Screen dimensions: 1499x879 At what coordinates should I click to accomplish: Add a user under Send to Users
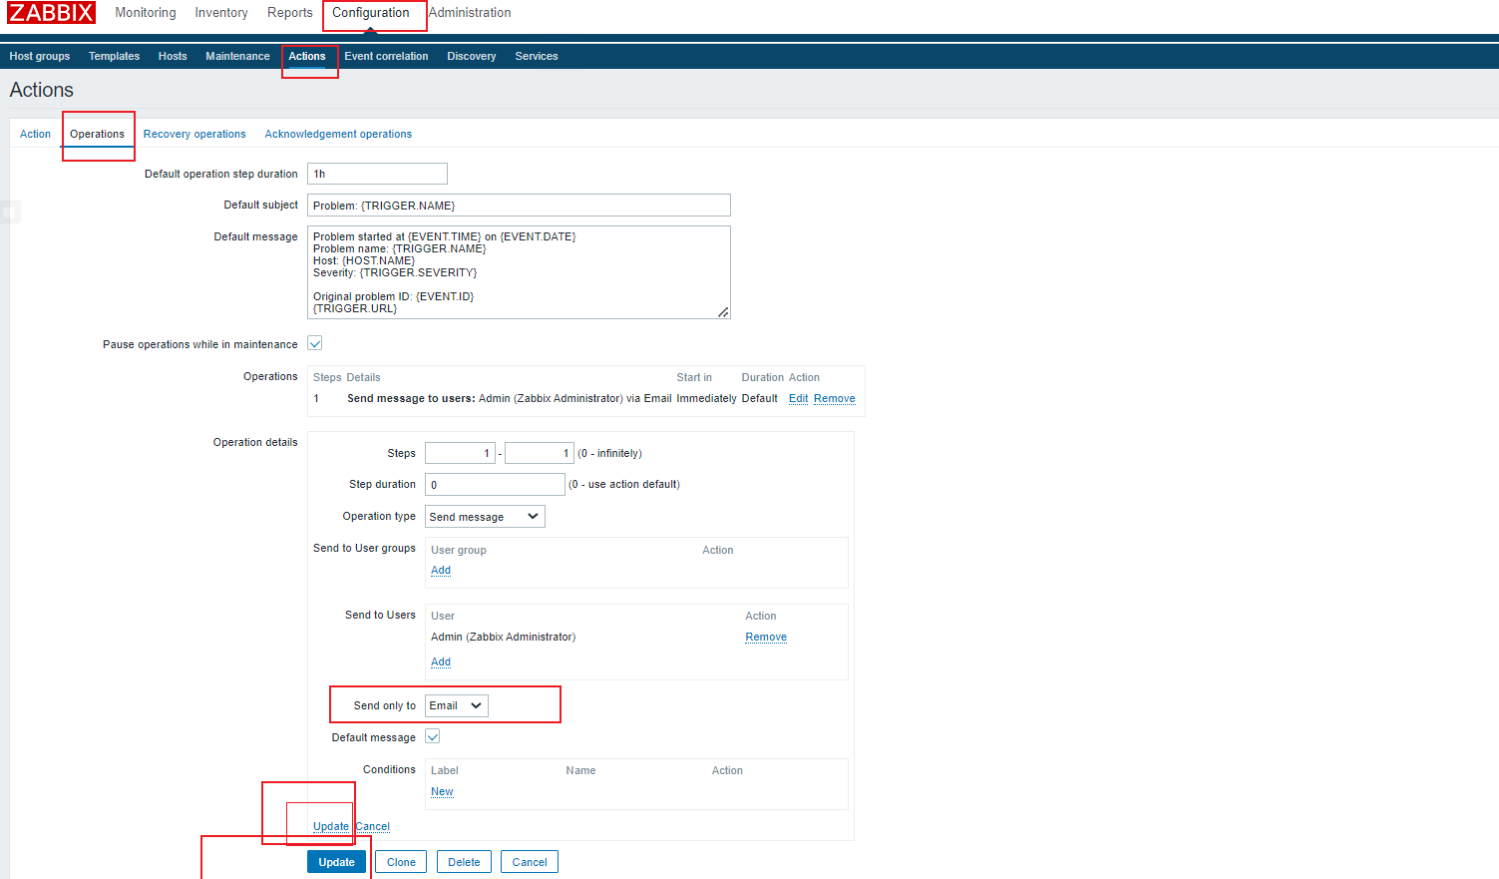441,661
